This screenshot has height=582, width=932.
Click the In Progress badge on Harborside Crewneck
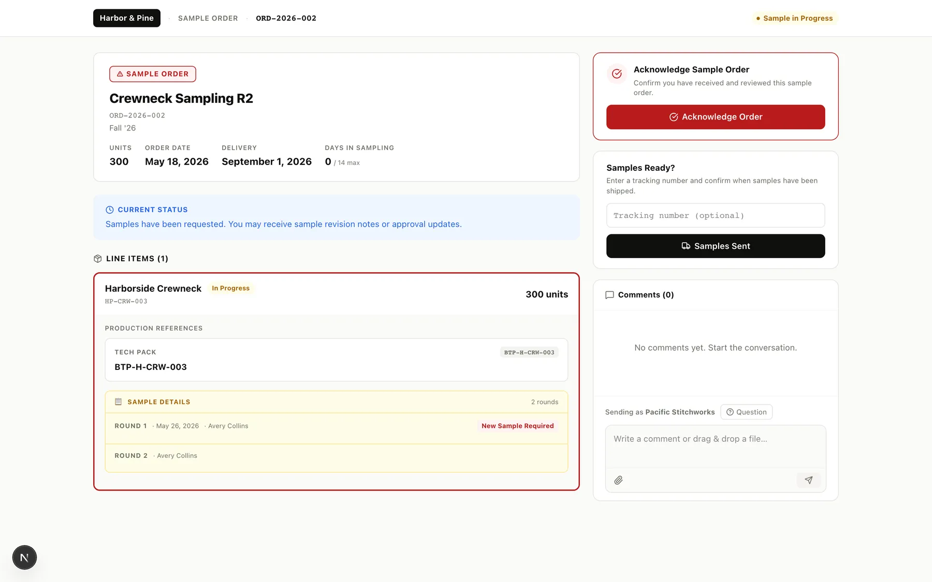click(230, 288)
